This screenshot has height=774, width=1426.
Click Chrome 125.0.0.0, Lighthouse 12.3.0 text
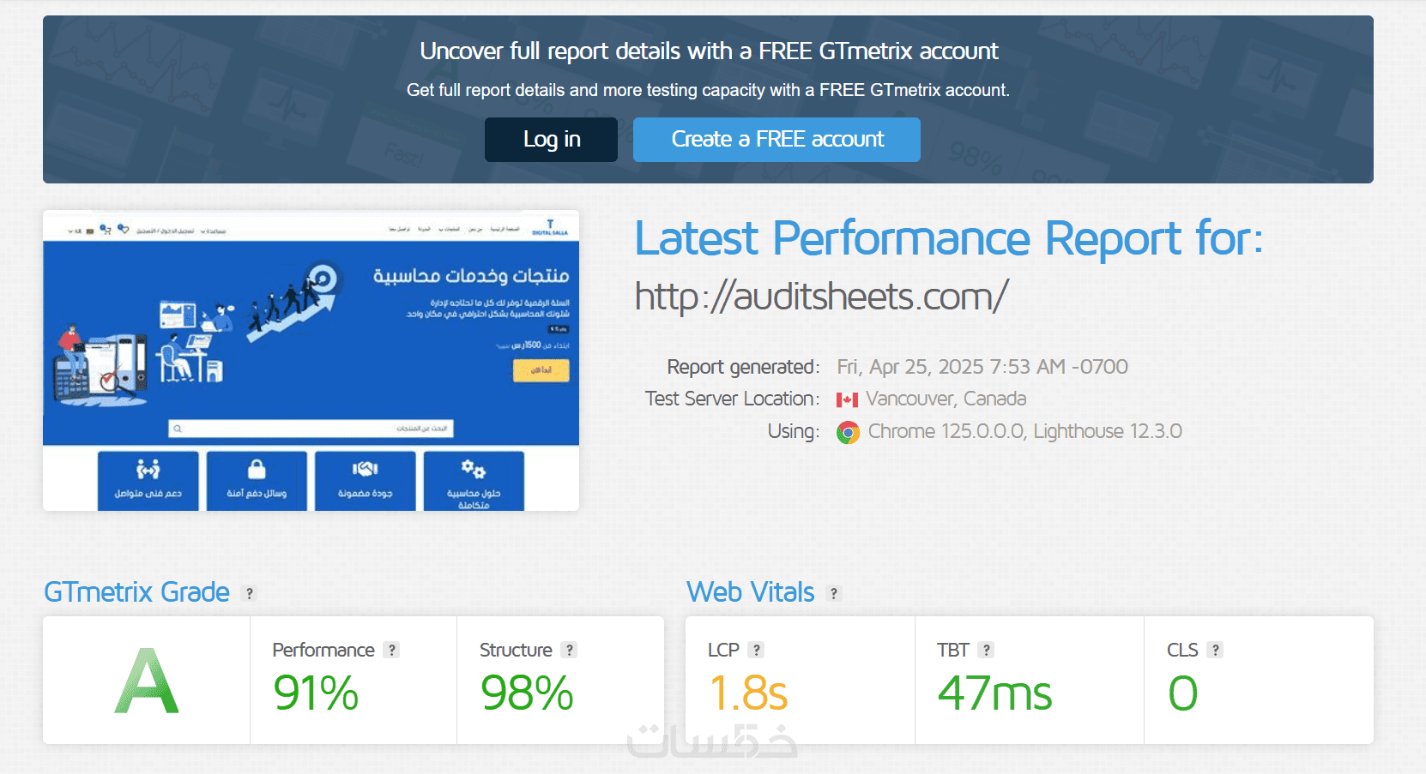click(x=1024, y=431)
